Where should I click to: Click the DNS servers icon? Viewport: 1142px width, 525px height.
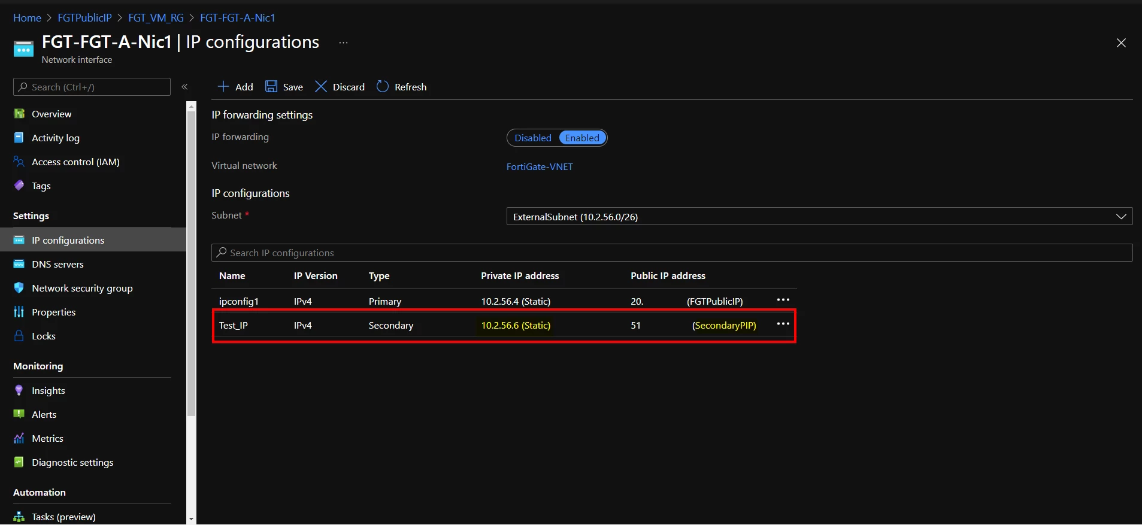(19, 264)
